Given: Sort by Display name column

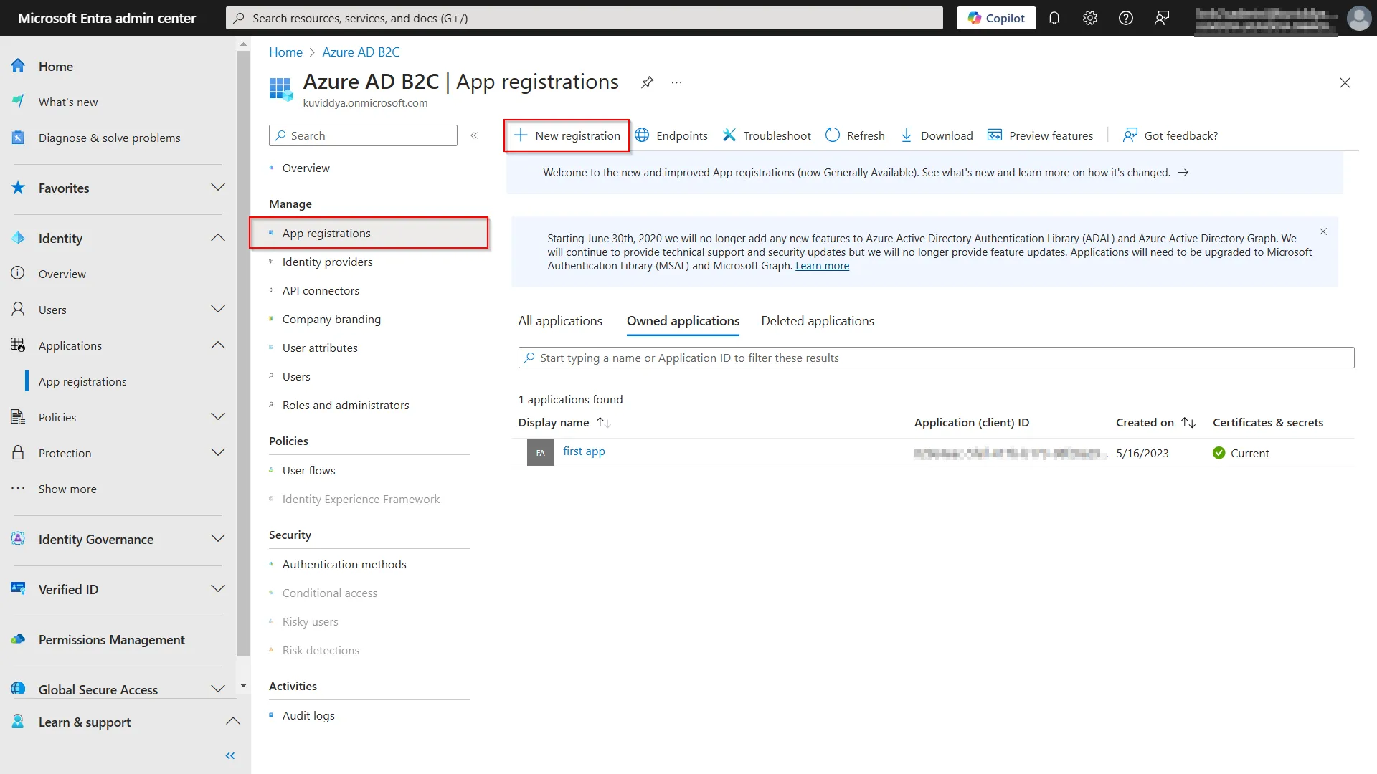Looking at the screenshot, I should point(564,423).
